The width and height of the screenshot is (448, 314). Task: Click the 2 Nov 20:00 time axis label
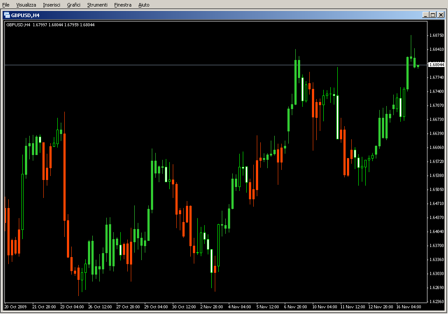(x=211, y=307)
